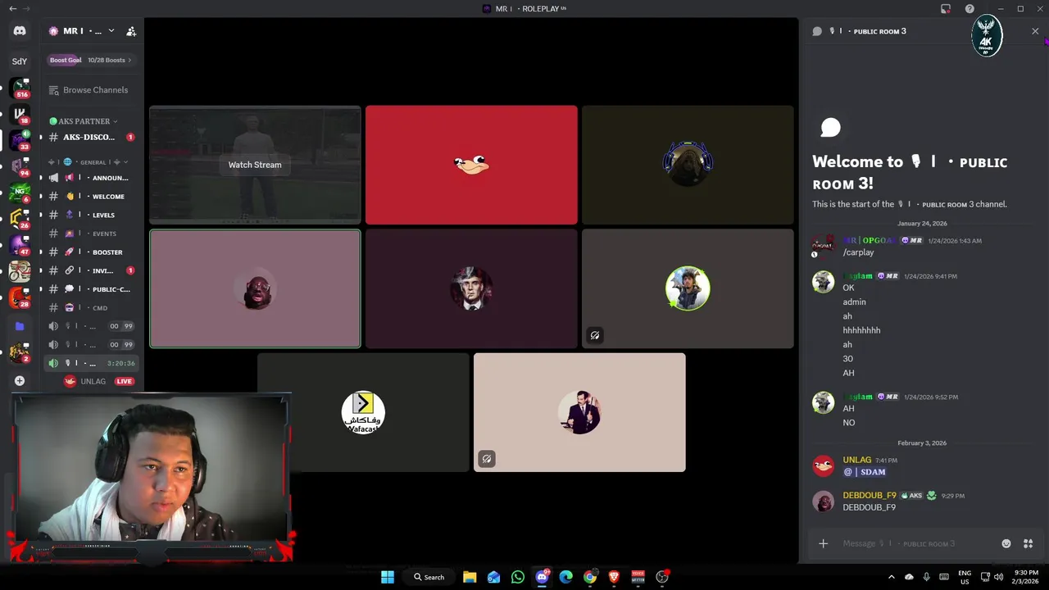Select the red duck avatar video tile
The width and height of the screenshot is (1049, 590).
coord(471,165)
